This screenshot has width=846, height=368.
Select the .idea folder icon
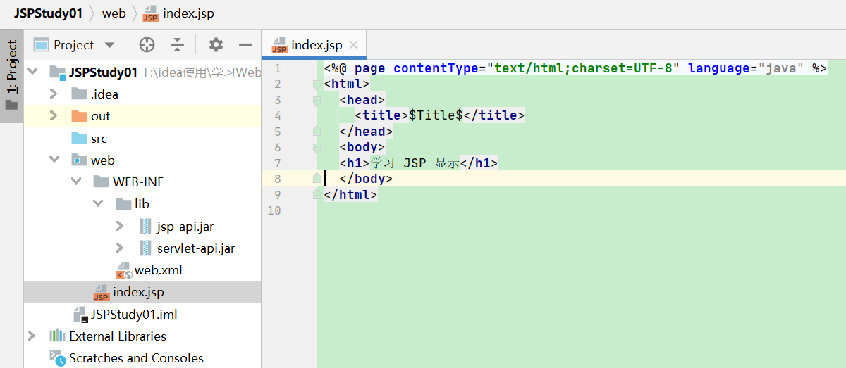pos(79,94)
